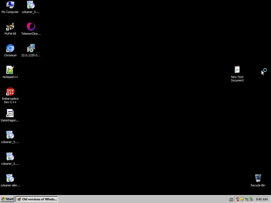
Task: Activate the Old versions of Windows taskbar button
Action: coord(37,199)
